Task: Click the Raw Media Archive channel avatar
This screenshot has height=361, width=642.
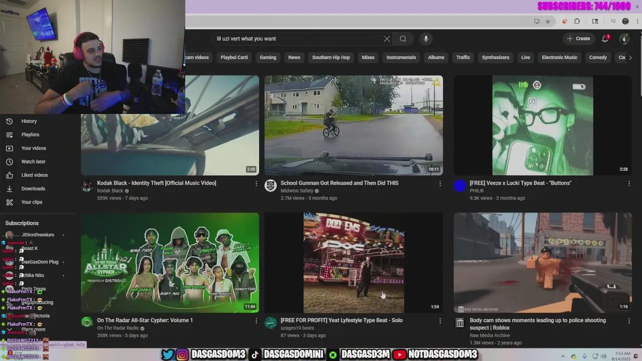Action: 459,323
